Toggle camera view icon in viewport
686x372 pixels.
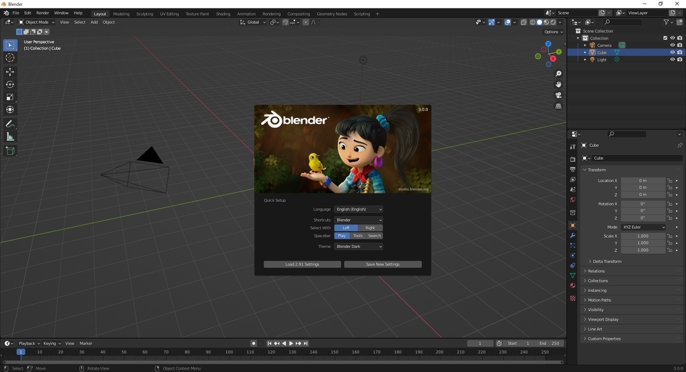tap(559, 95)
